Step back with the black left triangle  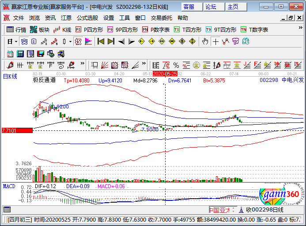pyautogui.click(x=121, y=41)
